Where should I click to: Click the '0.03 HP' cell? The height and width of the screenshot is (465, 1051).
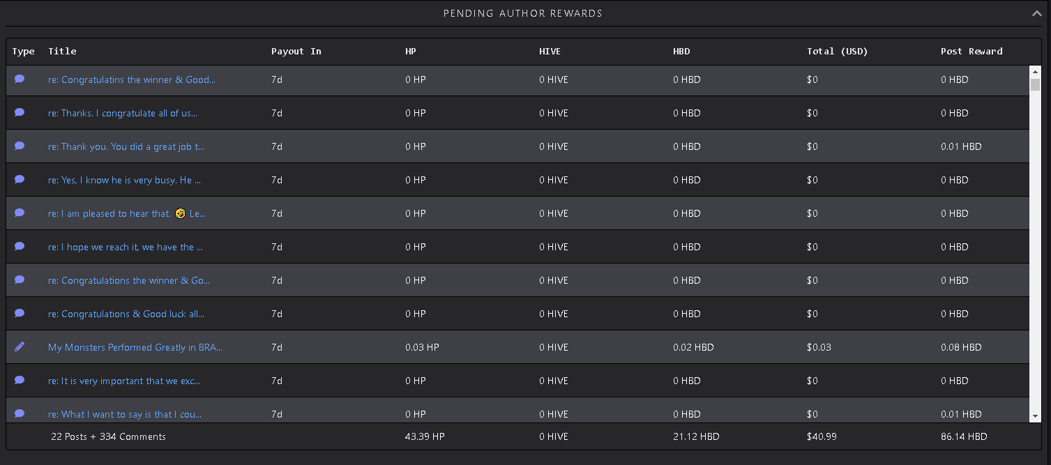(422, 347)
